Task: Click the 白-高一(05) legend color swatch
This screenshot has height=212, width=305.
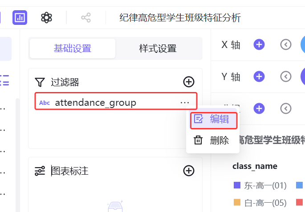Action: (237, 202)
